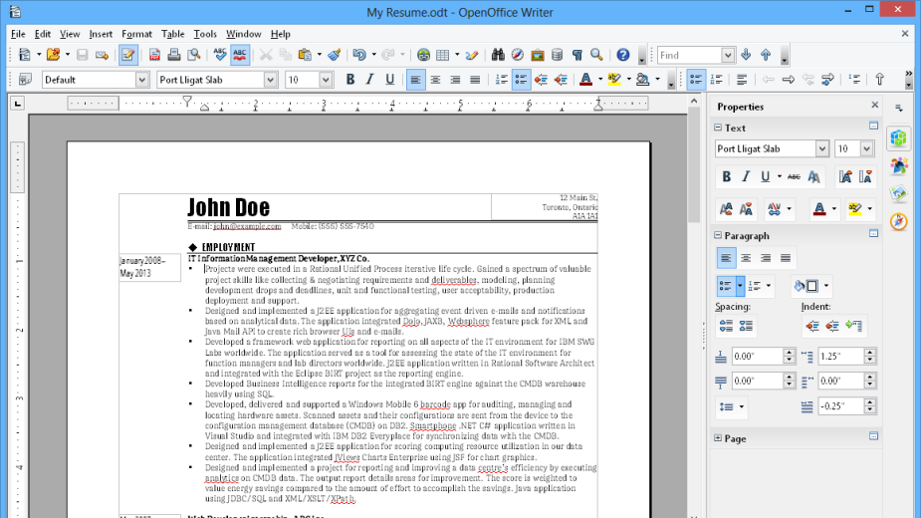Open the Gallery icon in sidebar deck

[899, 193]
